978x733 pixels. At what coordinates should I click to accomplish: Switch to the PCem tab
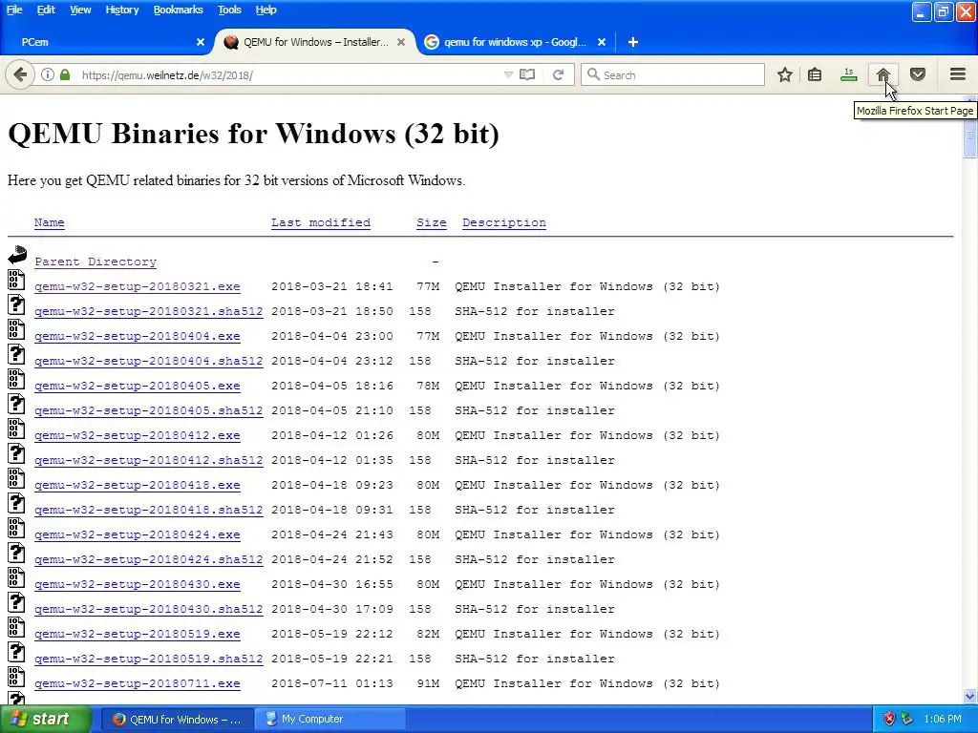106,42
